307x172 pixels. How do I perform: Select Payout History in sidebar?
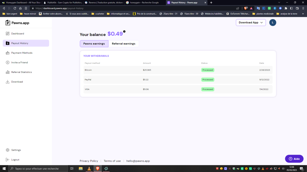coord(26,43)
